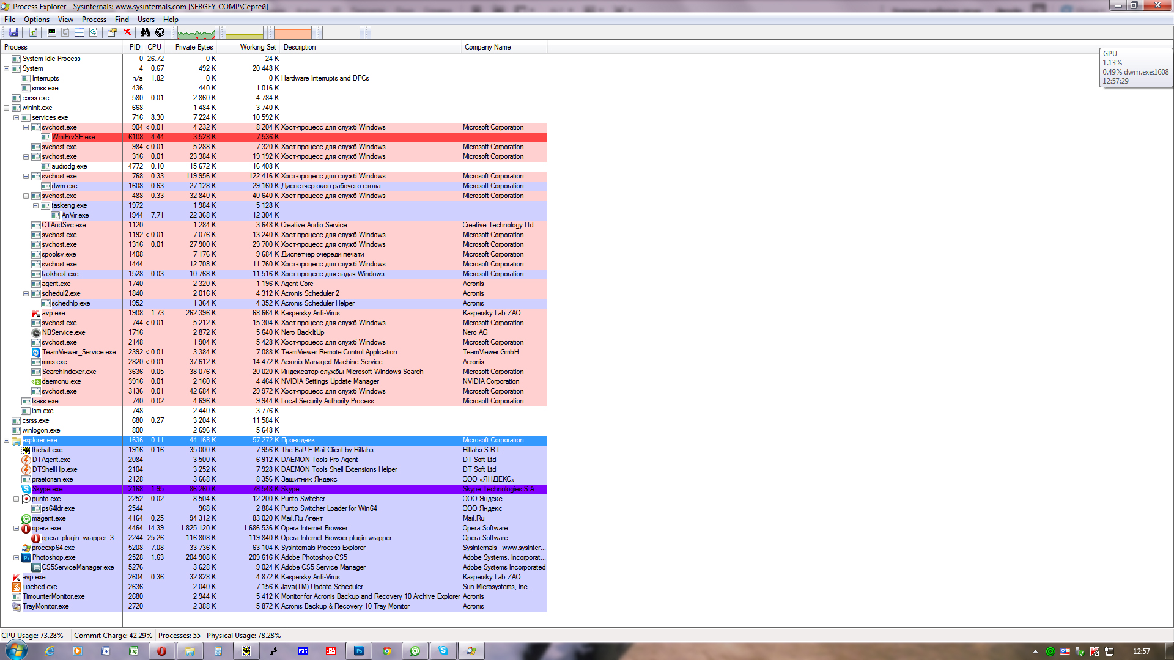
Task: Open the Options menu
Action: (x=37, y=20)
